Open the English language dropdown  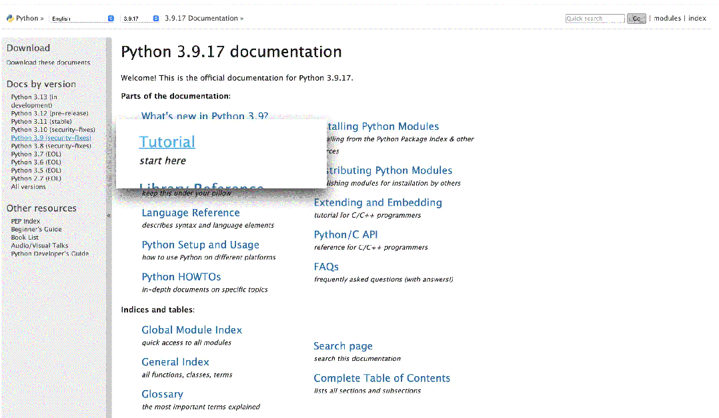[81, 19]
